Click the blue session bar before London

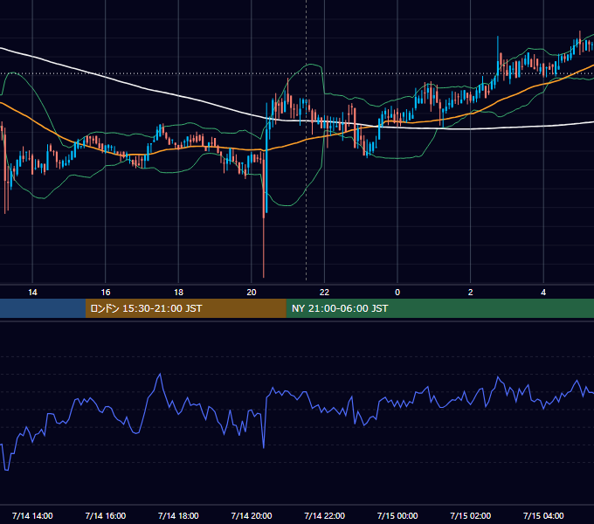[43, 308]
